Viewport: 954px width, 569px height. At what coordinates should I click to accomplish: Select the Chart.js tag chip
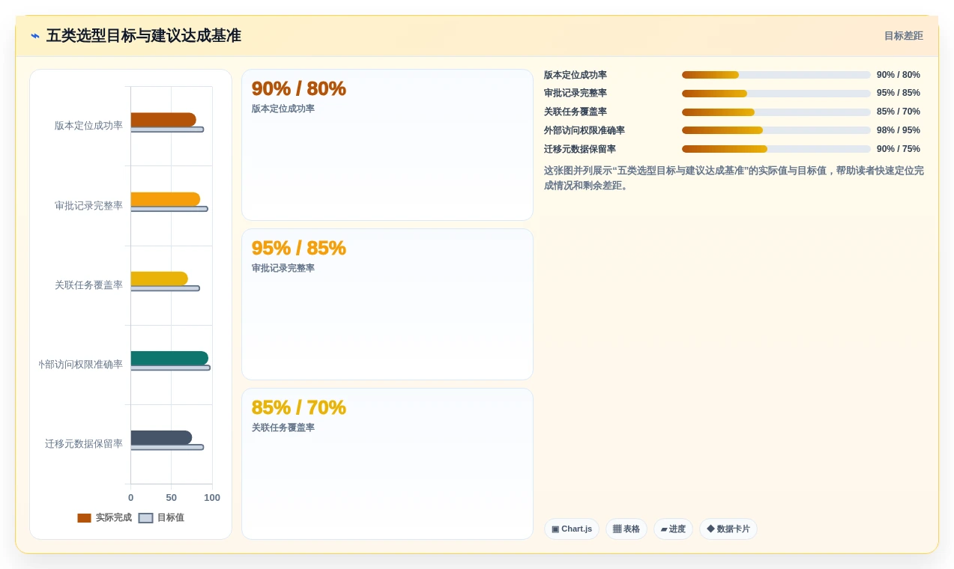click(571, 529)
